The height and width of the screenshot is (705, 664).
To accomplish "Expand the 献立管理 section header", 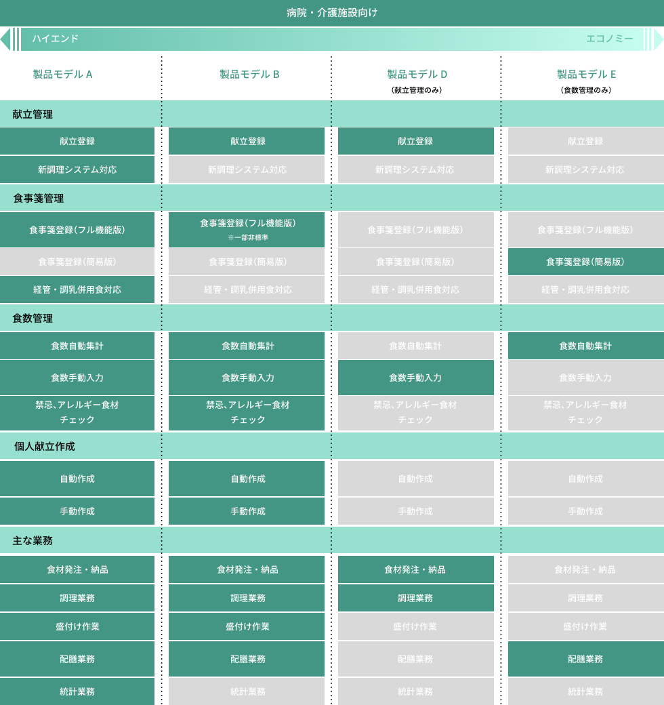I will [x=33, y=115].
